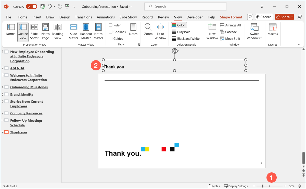Viewport: 306px width, 189px height.
Task: Click the Save icon in title bar
Action: [43, 6]
